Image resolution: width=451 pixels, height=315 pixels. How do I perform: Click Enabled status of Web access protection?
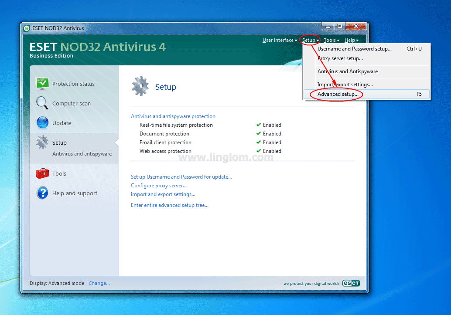272,151
